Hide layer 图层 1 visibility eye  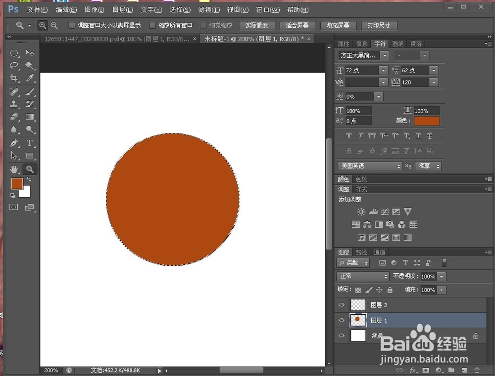[x=342, y=320]
